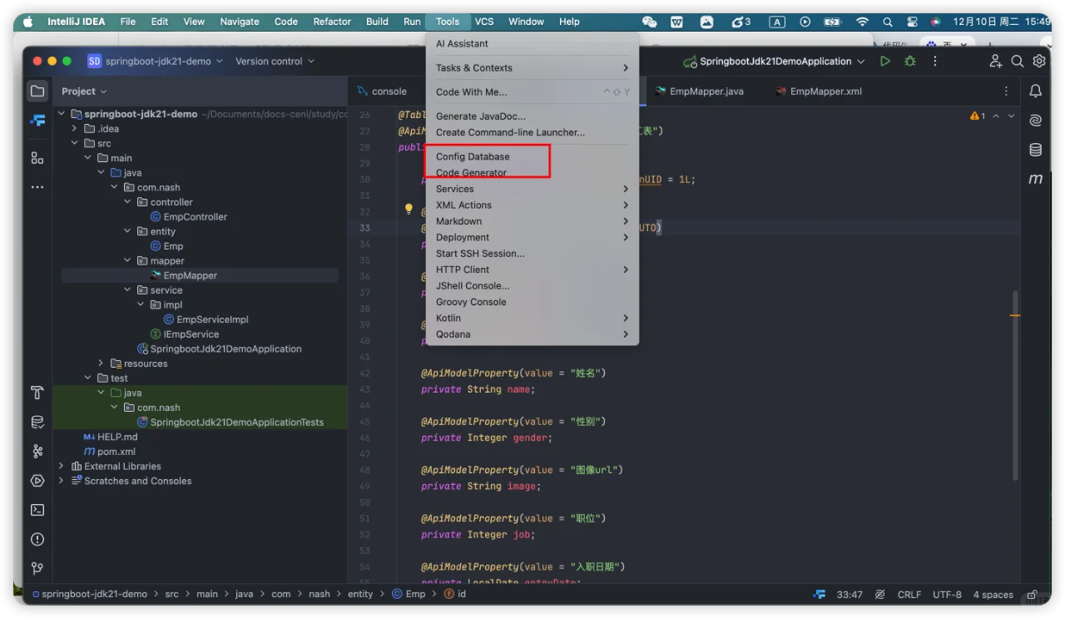Open macOS Control Center icon
This screenshot has height=618, width=1065.
pyautogui.click(x=912, y=22)
